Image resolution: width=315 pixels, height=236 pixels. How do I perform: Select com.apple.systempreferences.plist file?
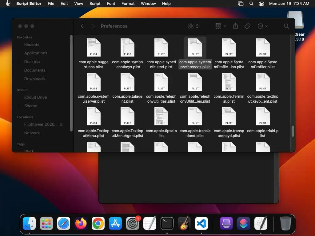(195, 53)
